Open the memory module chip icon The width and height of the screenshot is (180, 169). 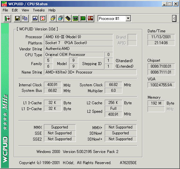tap(68, 18)
